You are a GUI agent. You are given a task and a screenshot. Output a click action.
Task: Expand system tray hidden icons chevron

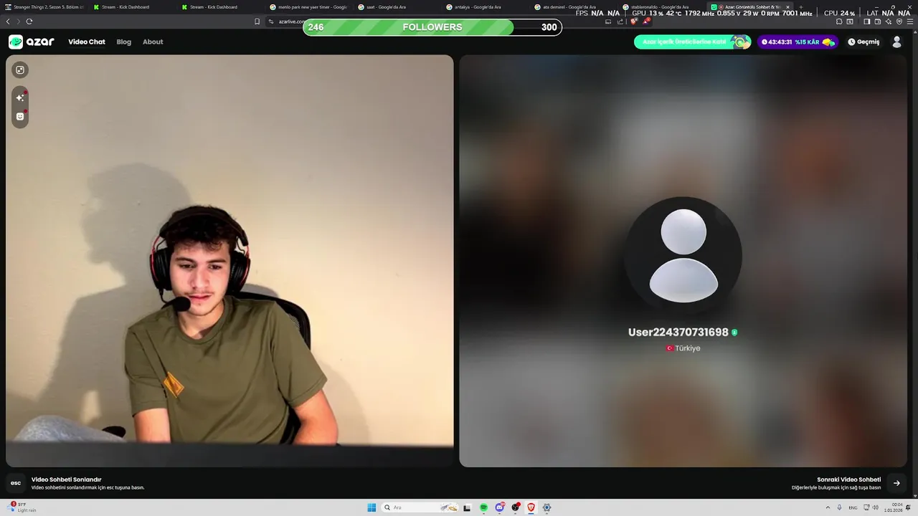coord(828,507)
